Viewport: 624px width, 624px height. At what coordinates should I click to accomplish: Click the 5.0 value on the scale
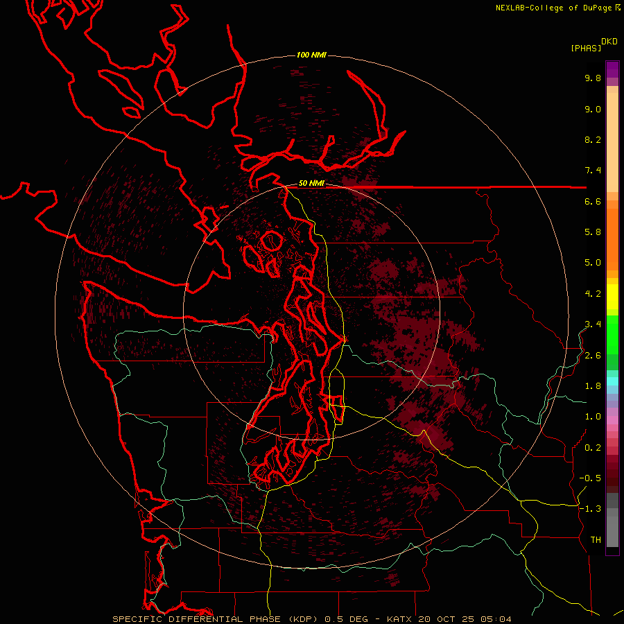click(593, 263)
